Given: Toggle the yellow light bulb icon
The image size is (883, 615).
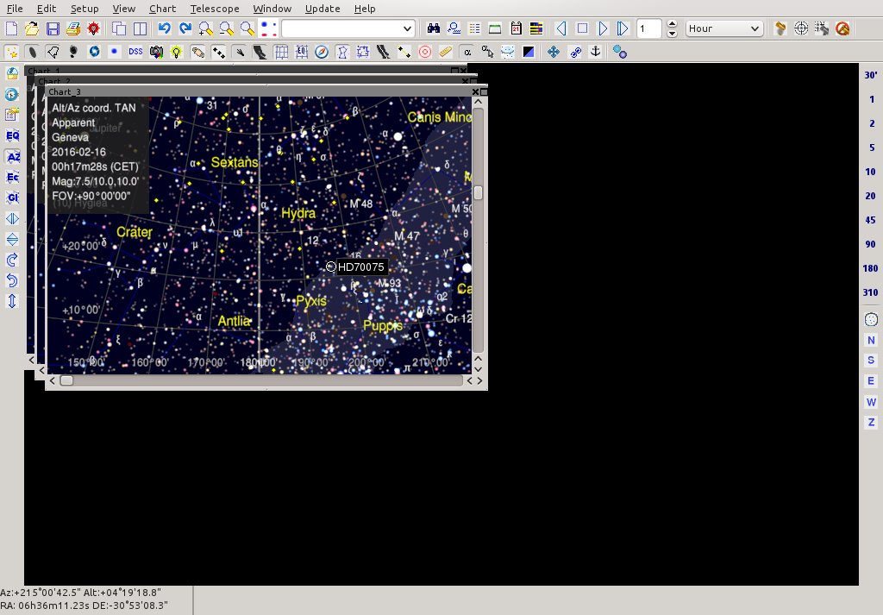Looking at the screenshot, I should tap(177, 52).
